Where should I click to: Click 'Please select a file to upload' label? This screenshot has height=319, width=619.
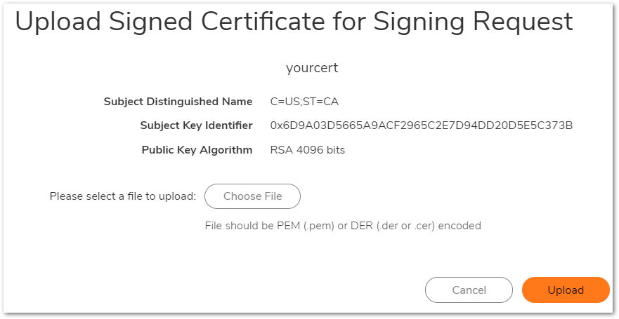pos(122,196)
